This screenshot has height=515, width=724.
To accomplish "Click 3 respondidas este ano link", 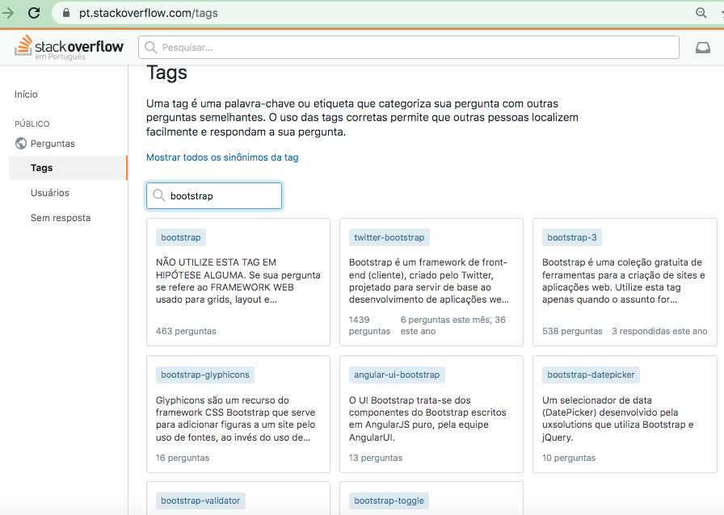I will pyautogui.click(x=659, y=331).
